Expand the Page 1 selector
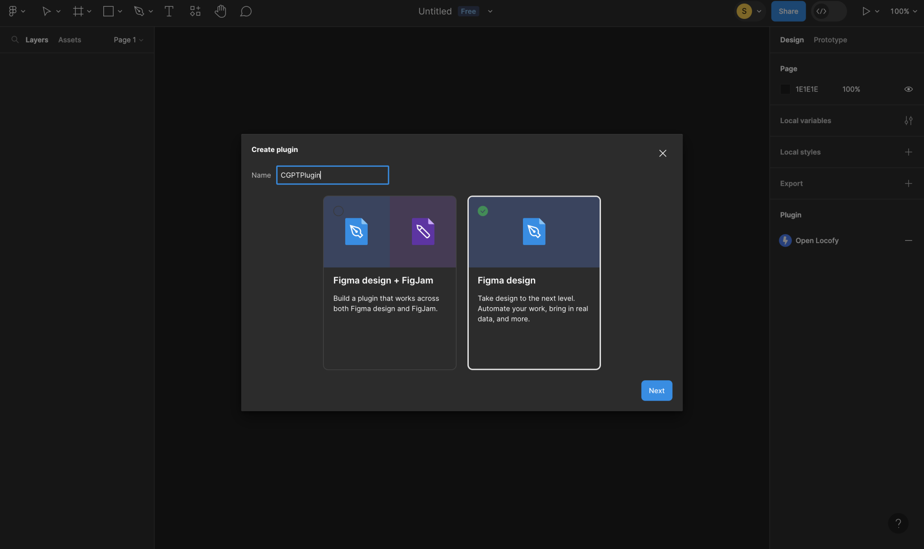The height and width of the screenshot is (549, 924). click(128, 40)
